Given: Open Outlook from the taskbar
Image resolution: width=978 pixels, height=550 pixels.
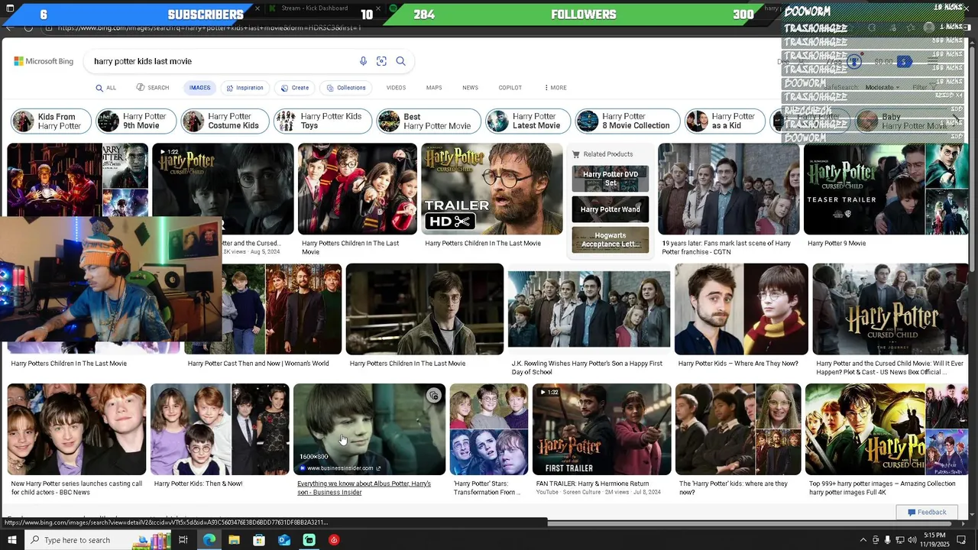Looking at the screenshot, I should 284,540.
